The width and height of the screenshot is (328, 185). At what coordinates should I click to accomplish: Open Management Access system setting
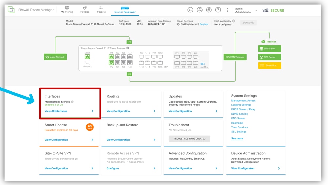pyautogui.click(x=244, y=101)
